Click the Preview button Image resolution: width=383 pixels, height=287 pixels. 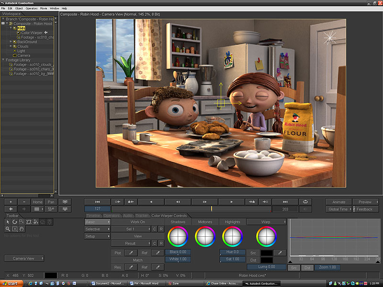click(366, 202)
